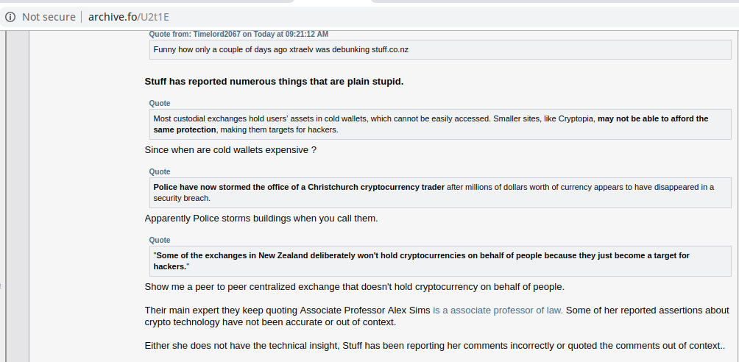Screen dimensions: 739x362
Task: Open the Quote link above Police stormed excerpt
Action: coord(159,171)
